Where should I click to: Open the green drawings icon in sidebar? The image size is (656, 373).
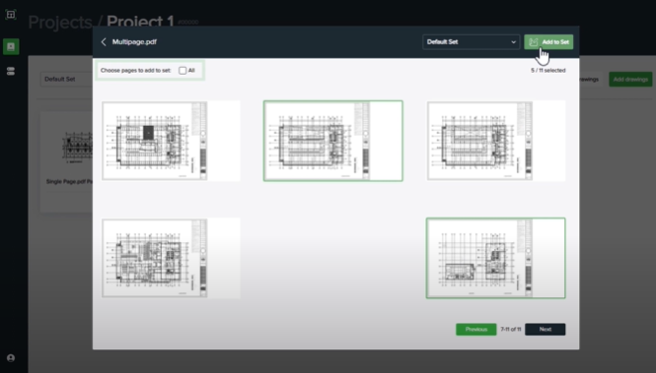pos(11,46)
